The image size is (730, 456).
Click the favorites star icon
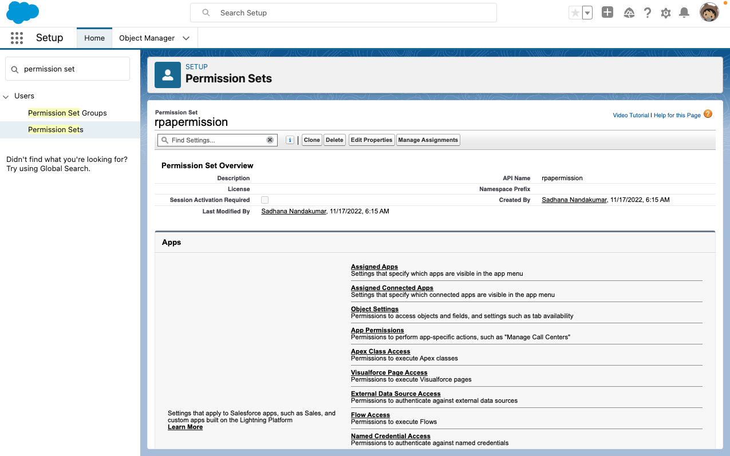tap(575, 13)
